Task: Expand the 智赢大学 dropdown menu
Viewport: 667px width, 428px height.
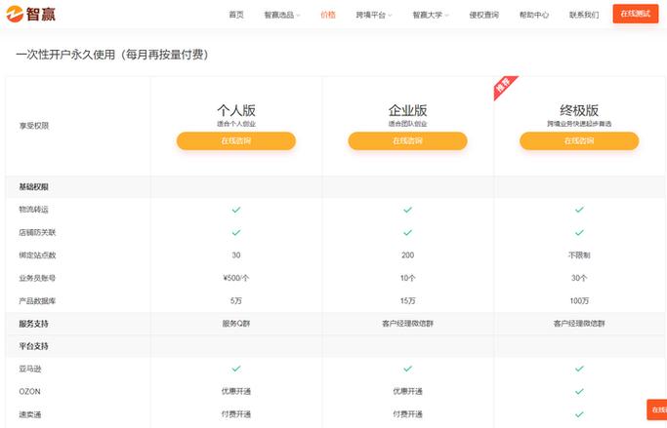Action: [431, 15]
